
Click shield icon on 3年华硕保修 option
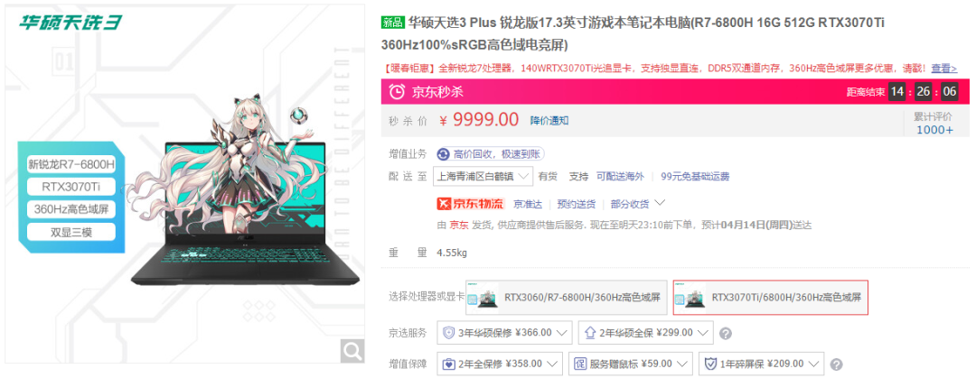coord(449,333)
